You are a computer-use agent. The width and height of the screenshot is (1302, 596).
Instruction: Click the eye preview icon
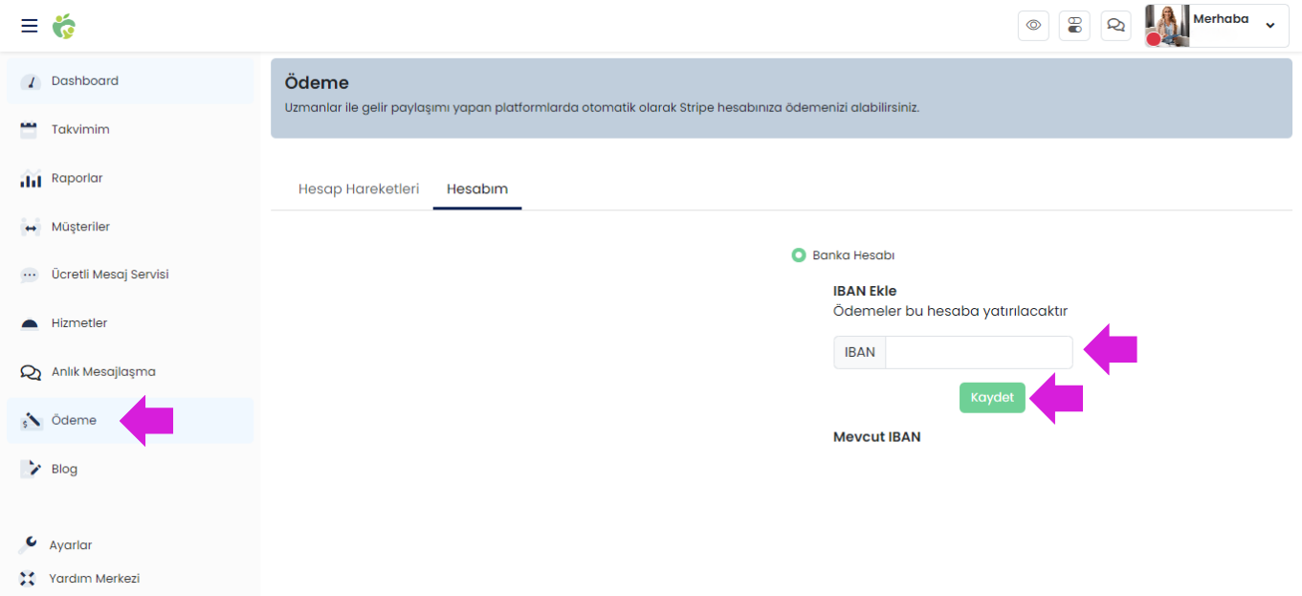1033,26
